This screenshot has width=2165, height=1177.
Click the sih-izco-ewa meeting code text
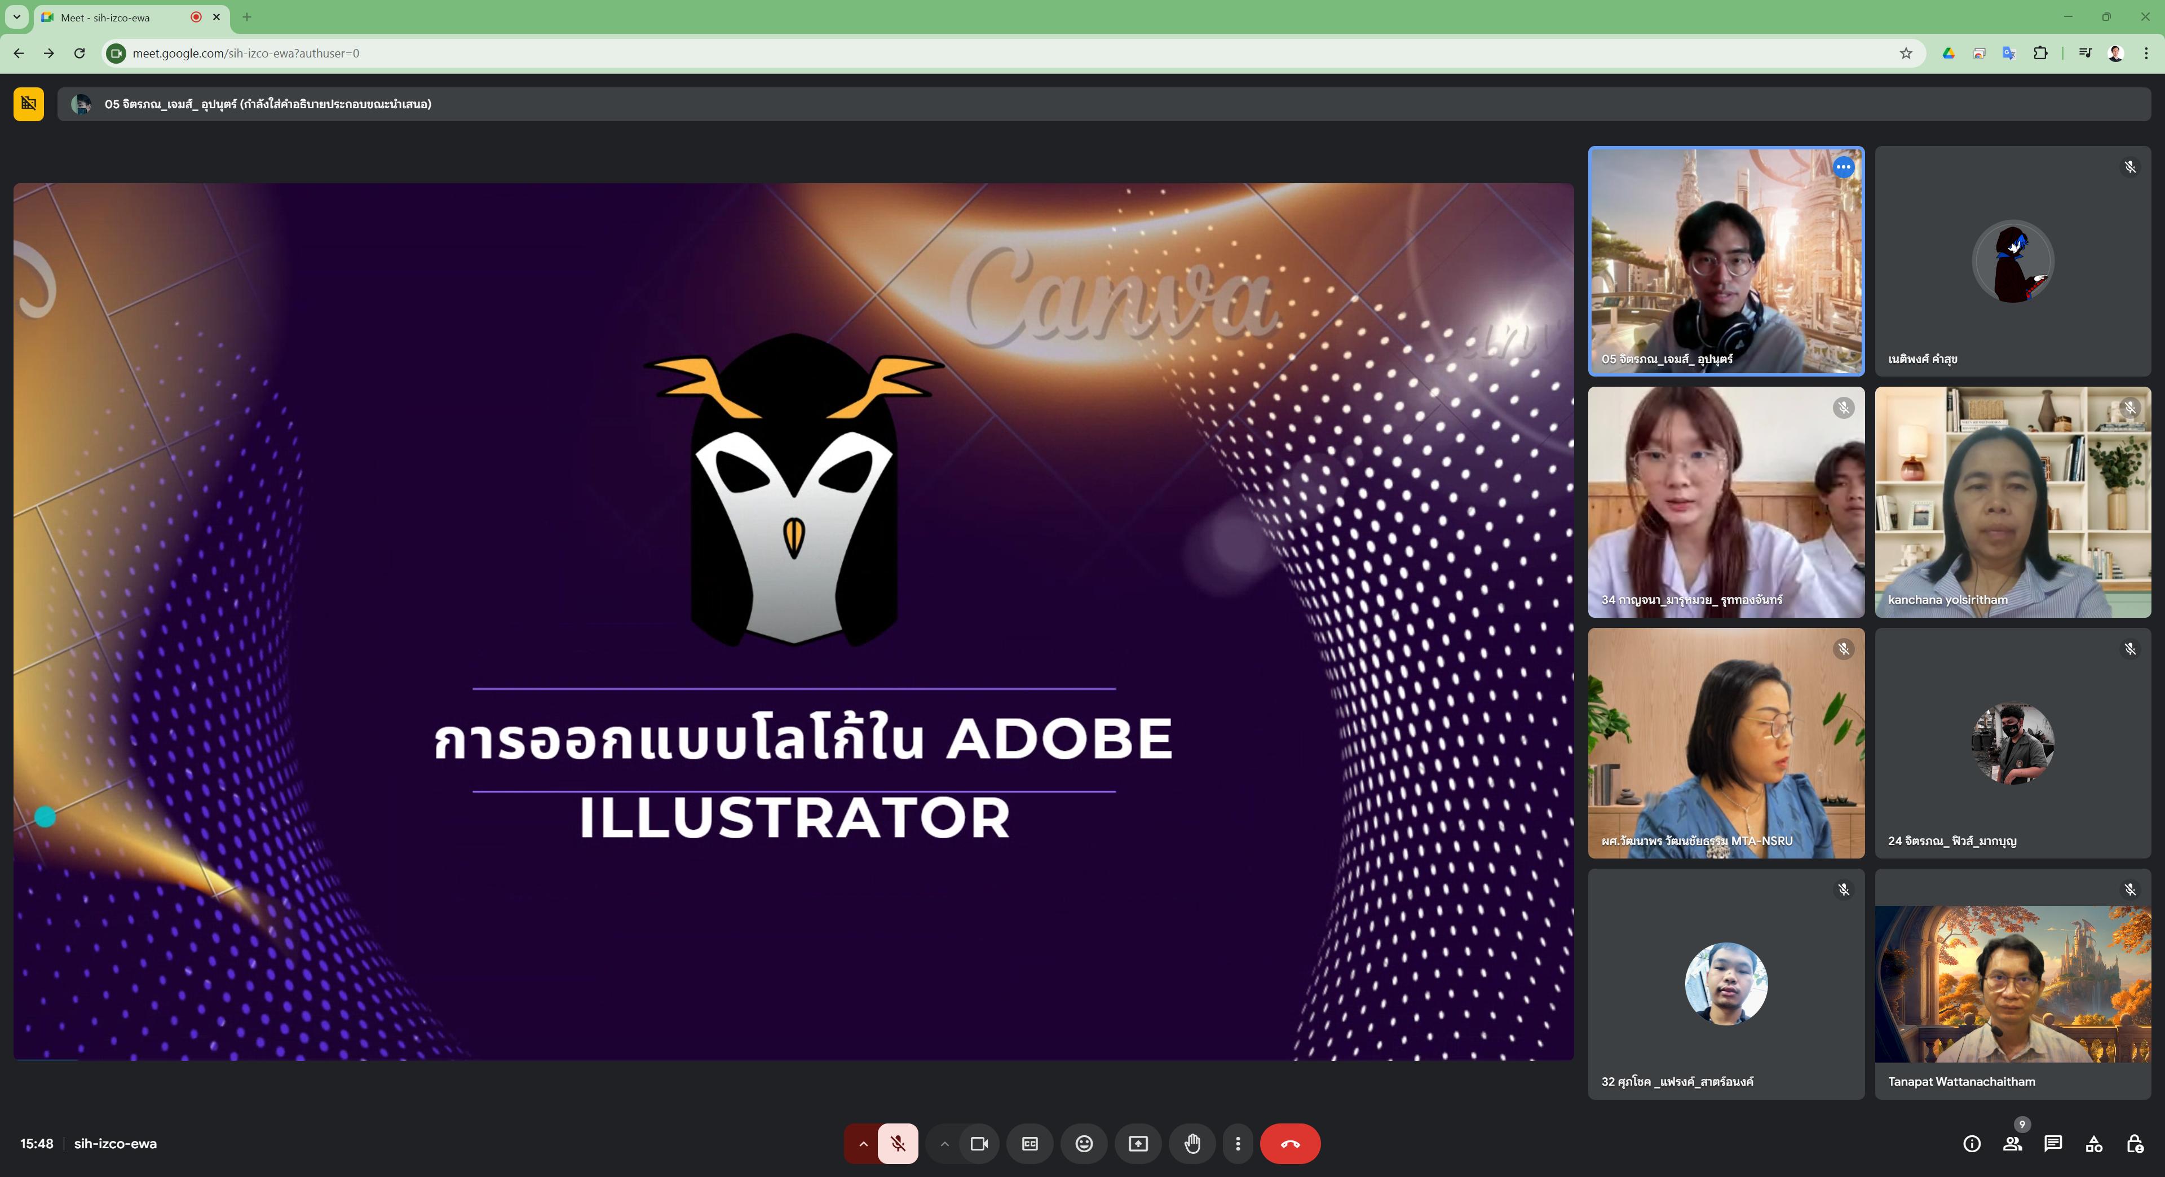[x=115, y=1143]
